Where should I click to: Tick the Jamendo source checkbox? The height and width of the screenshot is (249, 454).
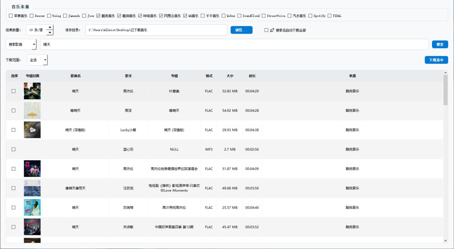pyautogui.click(x=65, y=16)
